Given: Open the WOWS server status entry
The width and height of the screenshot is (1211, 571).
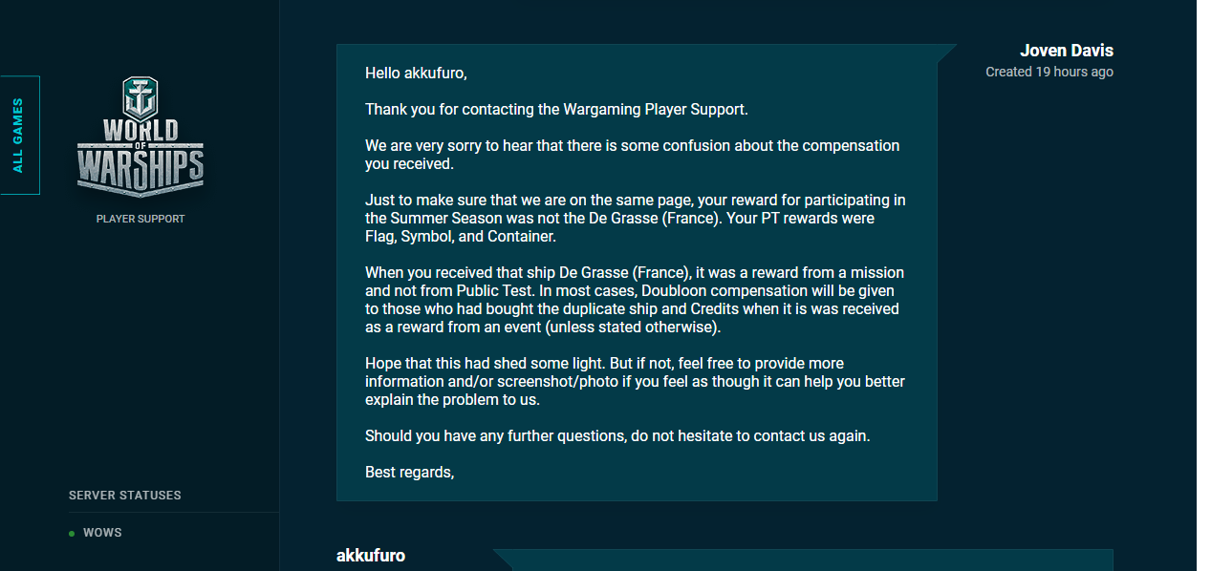Looking at the screenshot, I should pos(102,533).
